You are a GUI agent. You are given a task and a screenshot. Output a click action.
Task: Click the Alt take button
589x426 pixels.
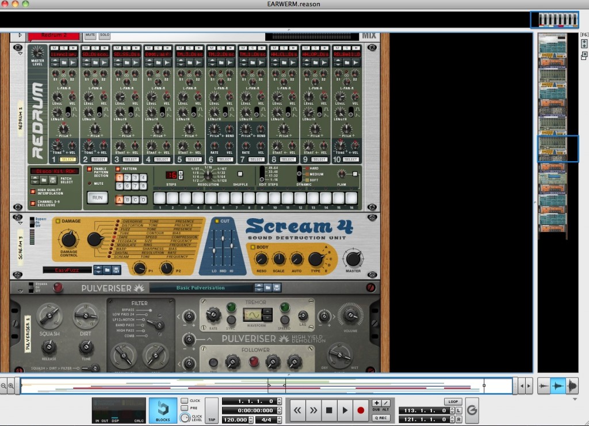point(386,403)
